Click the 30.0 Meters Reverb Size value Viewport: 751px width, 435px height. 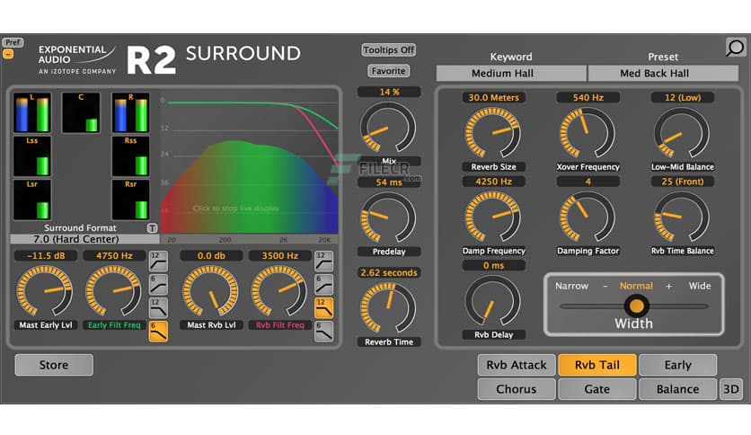pos(493,97)
